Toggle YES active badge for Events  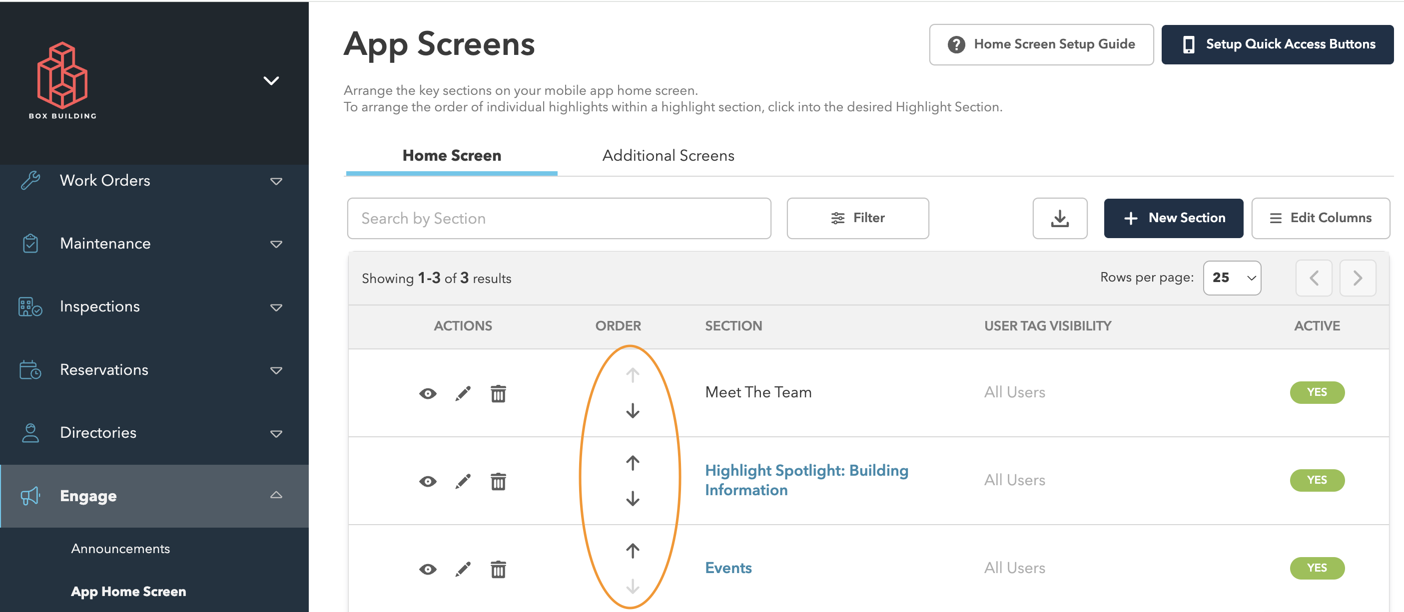point(1317,569)
